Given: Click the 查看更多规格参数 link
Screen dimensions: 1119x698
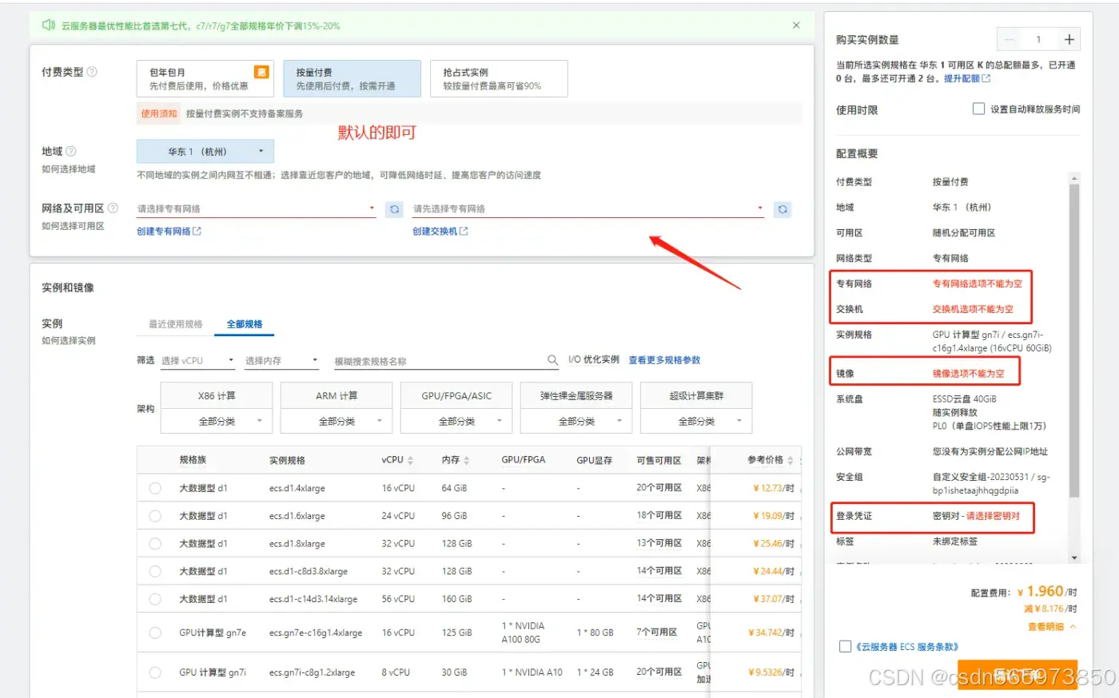Looking at the screenshot, I should (x=663, y=360).
